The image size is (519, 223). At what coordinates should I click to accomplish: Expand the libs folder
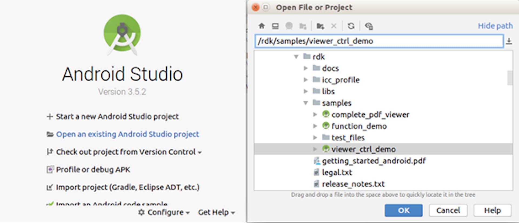tap(305, 91)
